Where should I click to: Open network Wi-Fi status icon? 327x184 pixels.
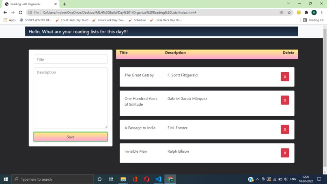coord(275,179)
